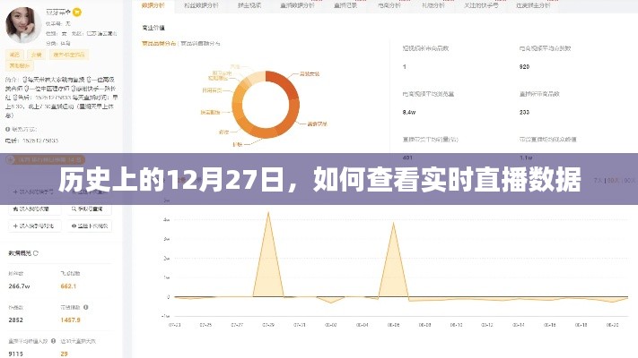Click the star button for adding to favorites
The width and height of the screenshot is (638, 358).
pos(35,209)
